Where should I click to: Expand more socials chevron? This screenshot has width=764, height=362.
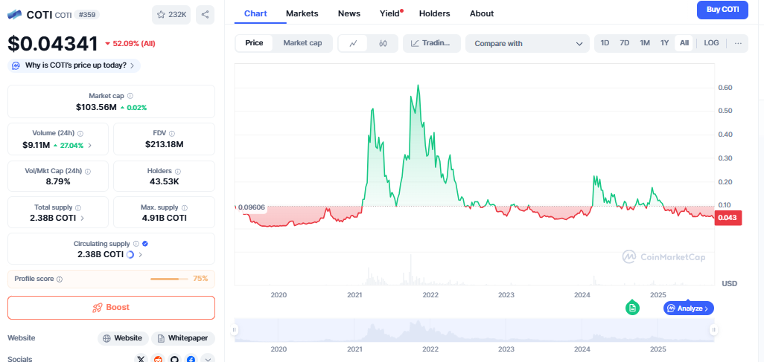[208, 359]
